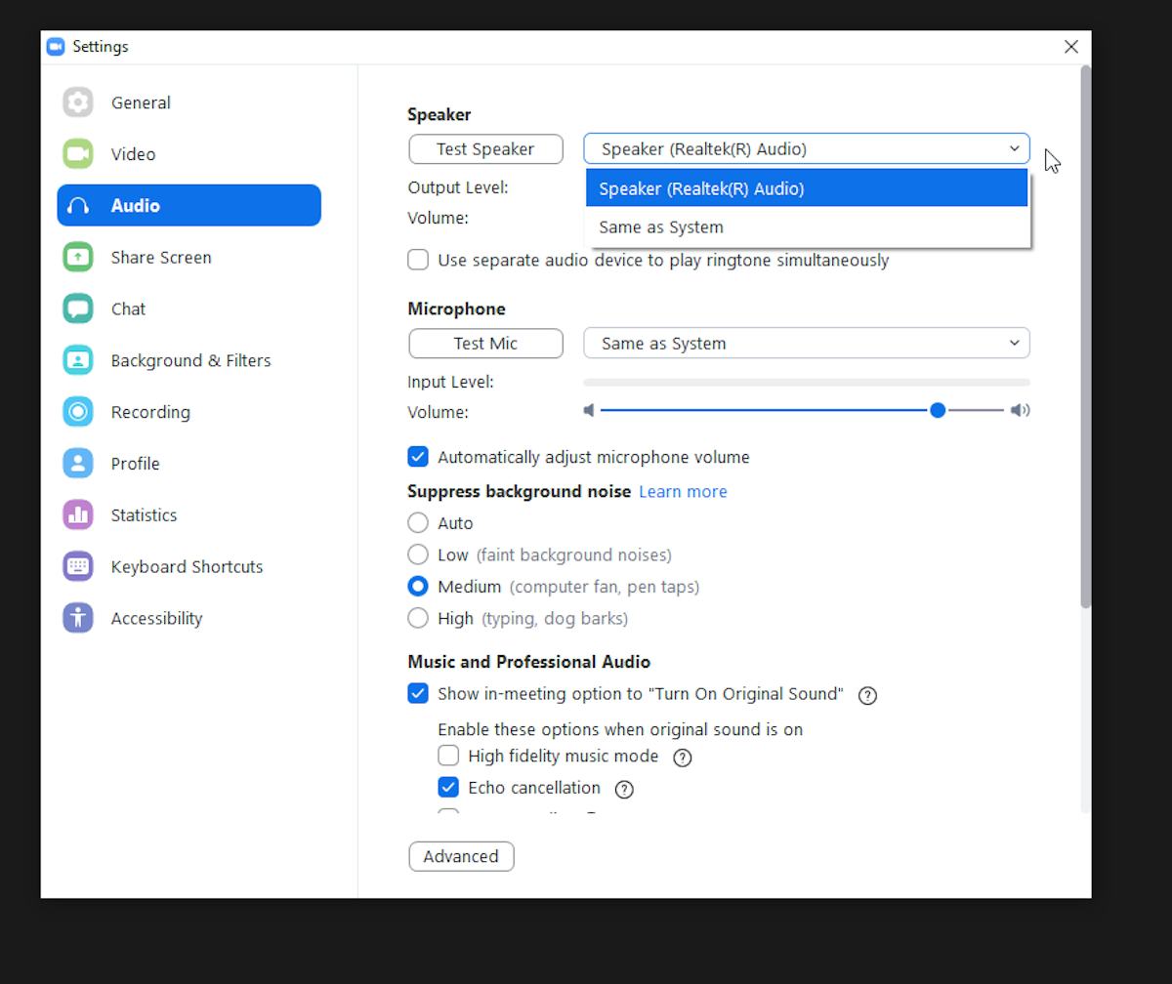The height and width of the screenshot is (984, 1172).
Task: Open the Chat bubble icon
Action: tap(78, 309)
